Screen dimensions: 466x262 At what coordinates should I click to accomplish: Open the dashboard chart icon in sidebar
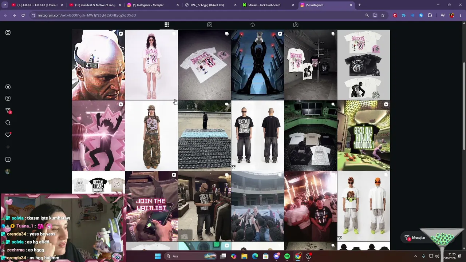(x=8, y=159)
